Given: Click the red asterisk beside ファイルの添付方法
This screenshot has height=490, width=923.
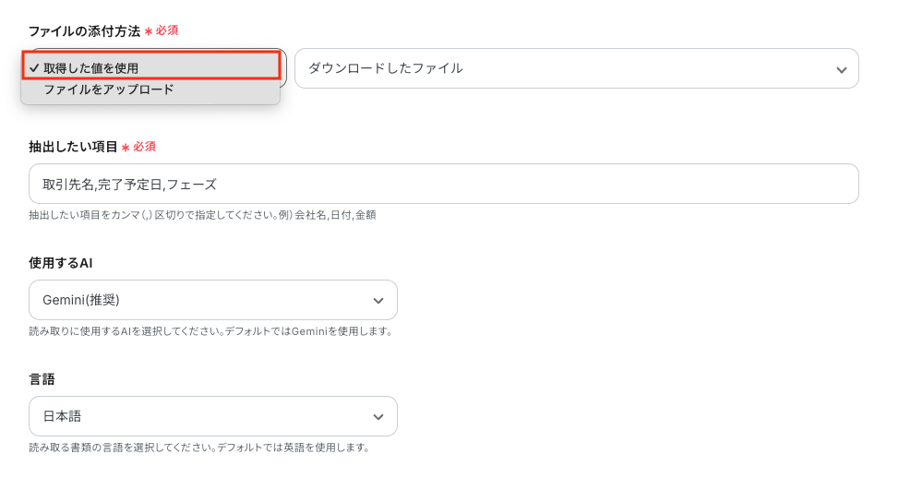Looking at the screenshot, I should [x=149, y=31].
